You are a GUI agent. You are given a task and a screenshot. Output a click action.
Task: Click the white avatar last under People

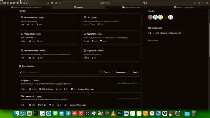[171, 17]
